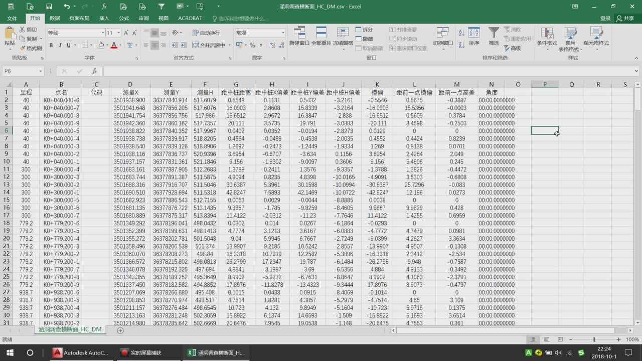Open the 文件 (File) tab
This screenshot has width=642, height=361.
click(12, 19)
